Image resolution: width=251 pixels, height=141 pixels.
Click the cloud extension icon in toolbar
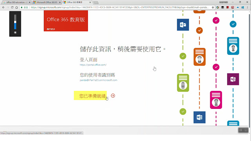tap(238, 7)
